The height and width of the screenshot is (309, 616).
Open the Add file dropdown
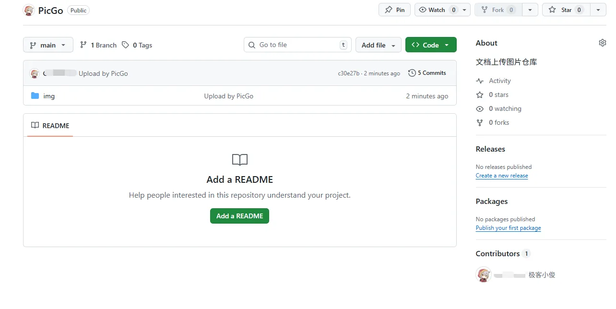click(378, 45)
